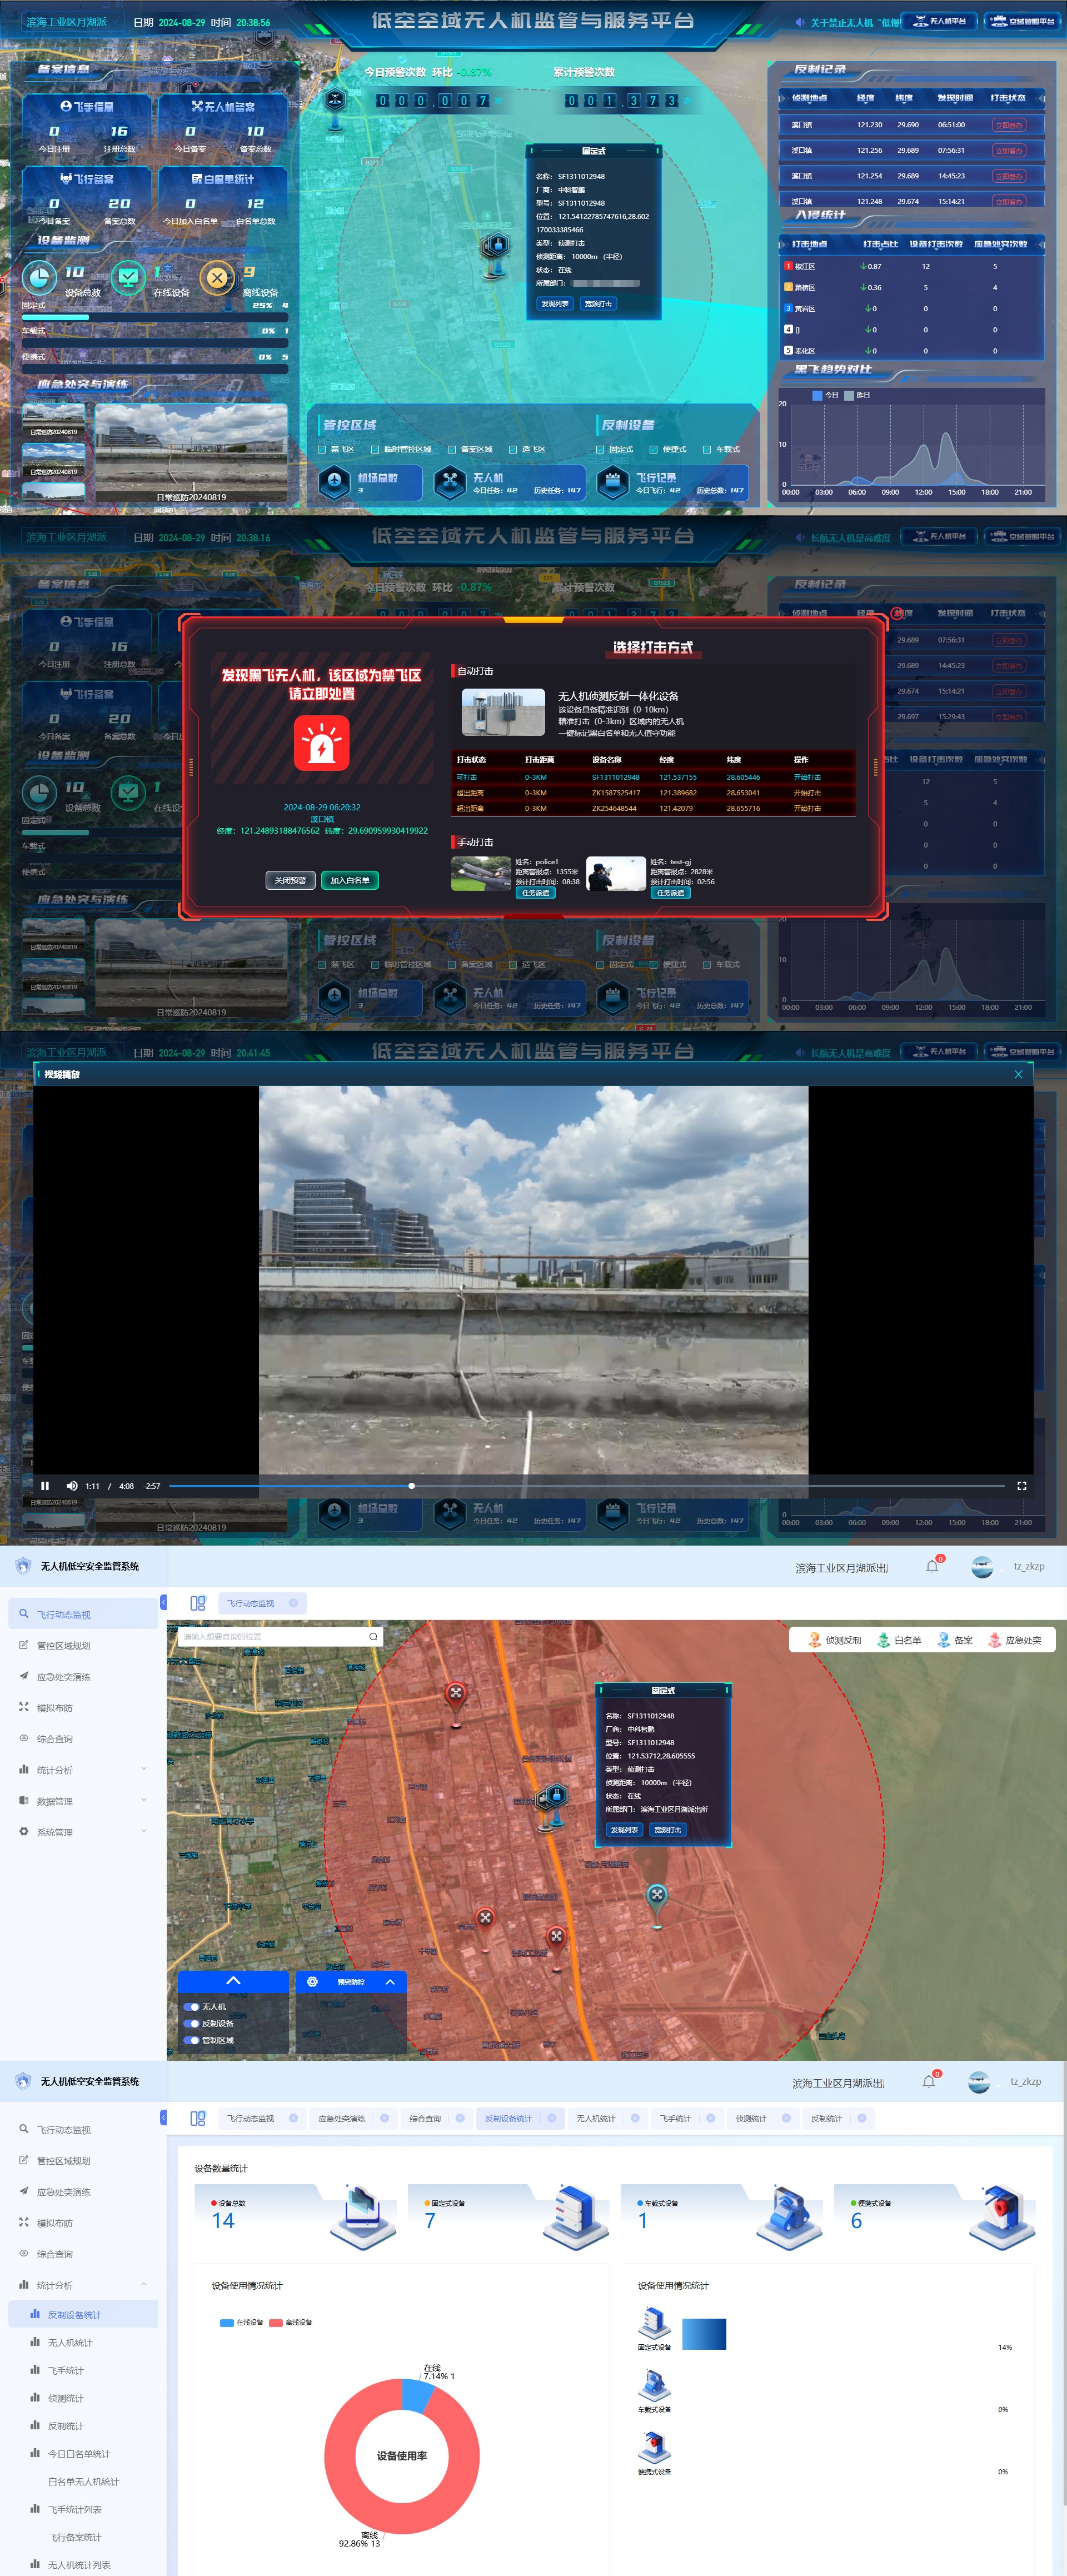Expand the collapsed 统计分析 sidebar menu
The height and width of the screenshot is (2576, 1067).
tap(84, 1770)
